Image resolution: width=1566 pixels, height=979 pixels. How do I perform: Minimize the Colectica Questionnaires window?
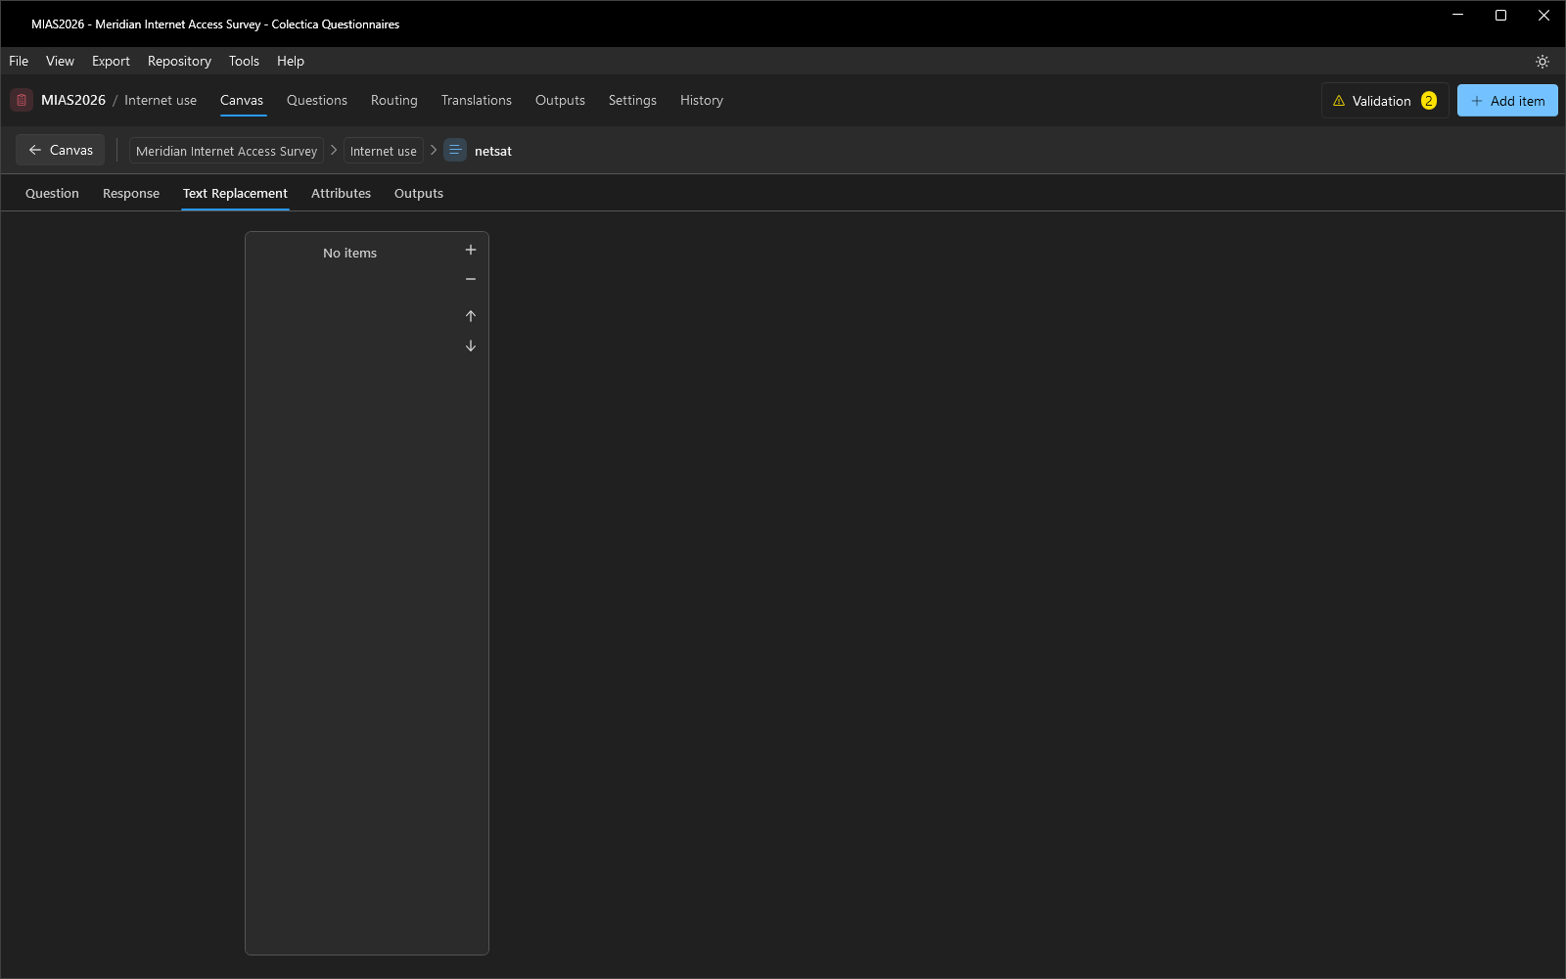1457,16
